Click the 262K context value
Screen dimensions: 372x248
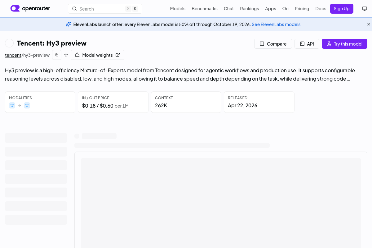(161, 105)
